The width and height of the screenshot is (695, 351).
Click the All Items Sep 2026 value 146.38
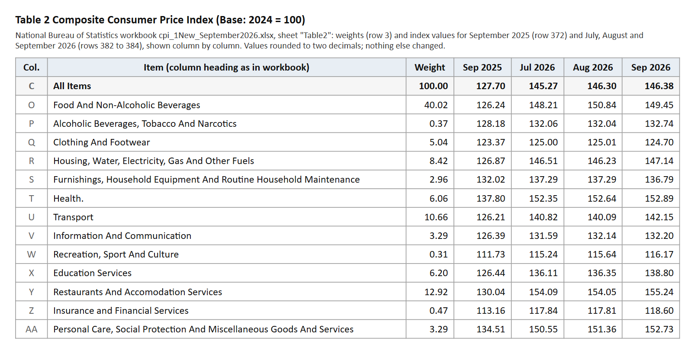[x=659, y=86]
